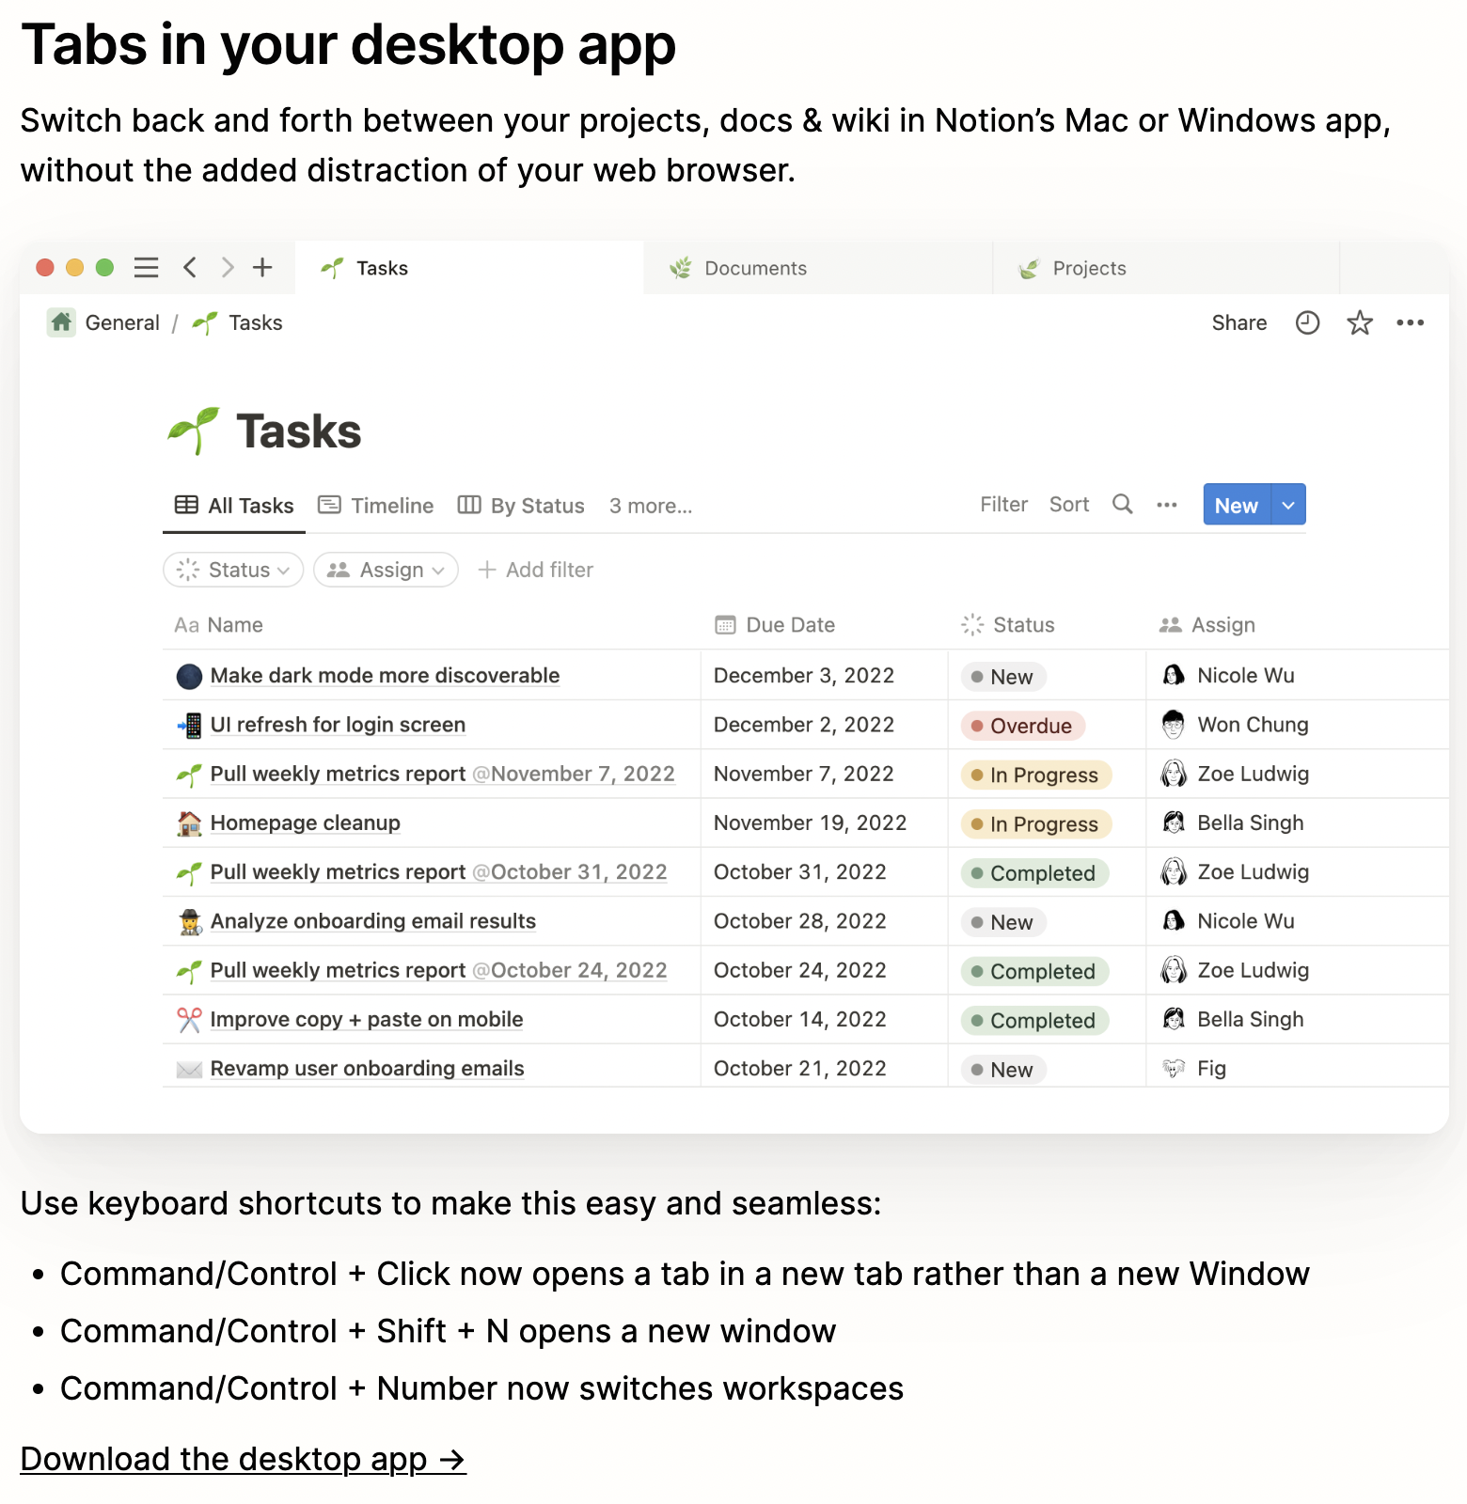Go forward with the right arrow
This screenshot has width=1467, height=1504.
tap(228, 268)
